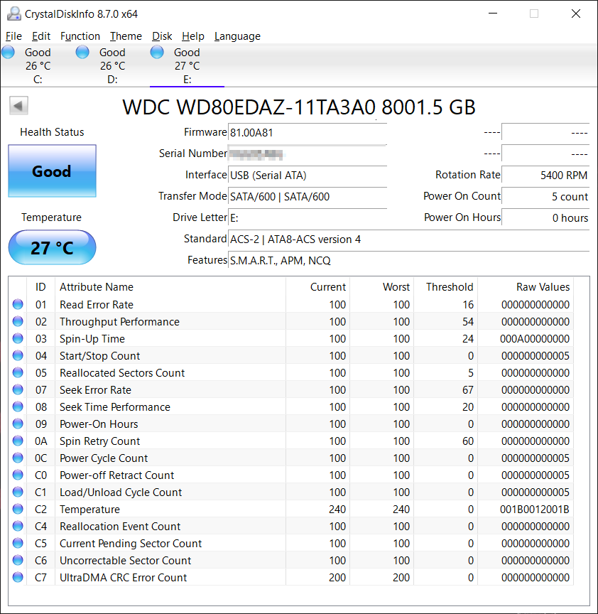Close the CrystalDiskInfo window

[576, 14]
